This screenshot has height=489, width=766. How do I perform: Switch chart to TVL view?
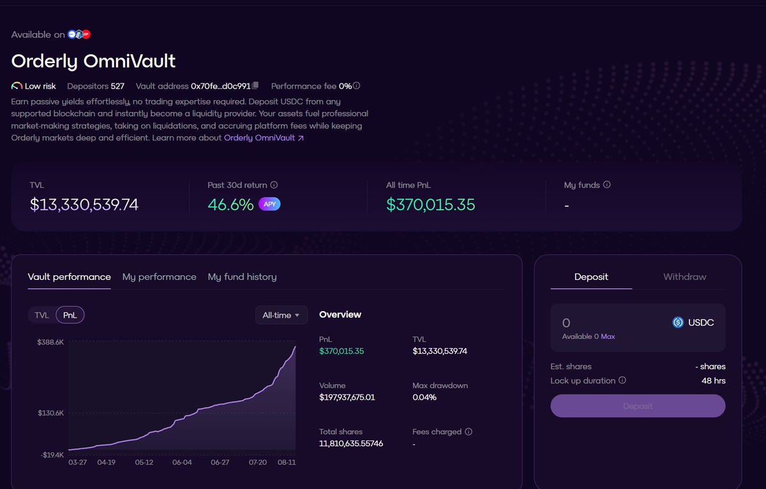(x=41, y=315)
